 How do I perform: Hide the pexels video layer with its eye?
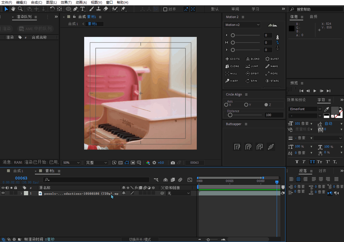[x=3, y=193]
